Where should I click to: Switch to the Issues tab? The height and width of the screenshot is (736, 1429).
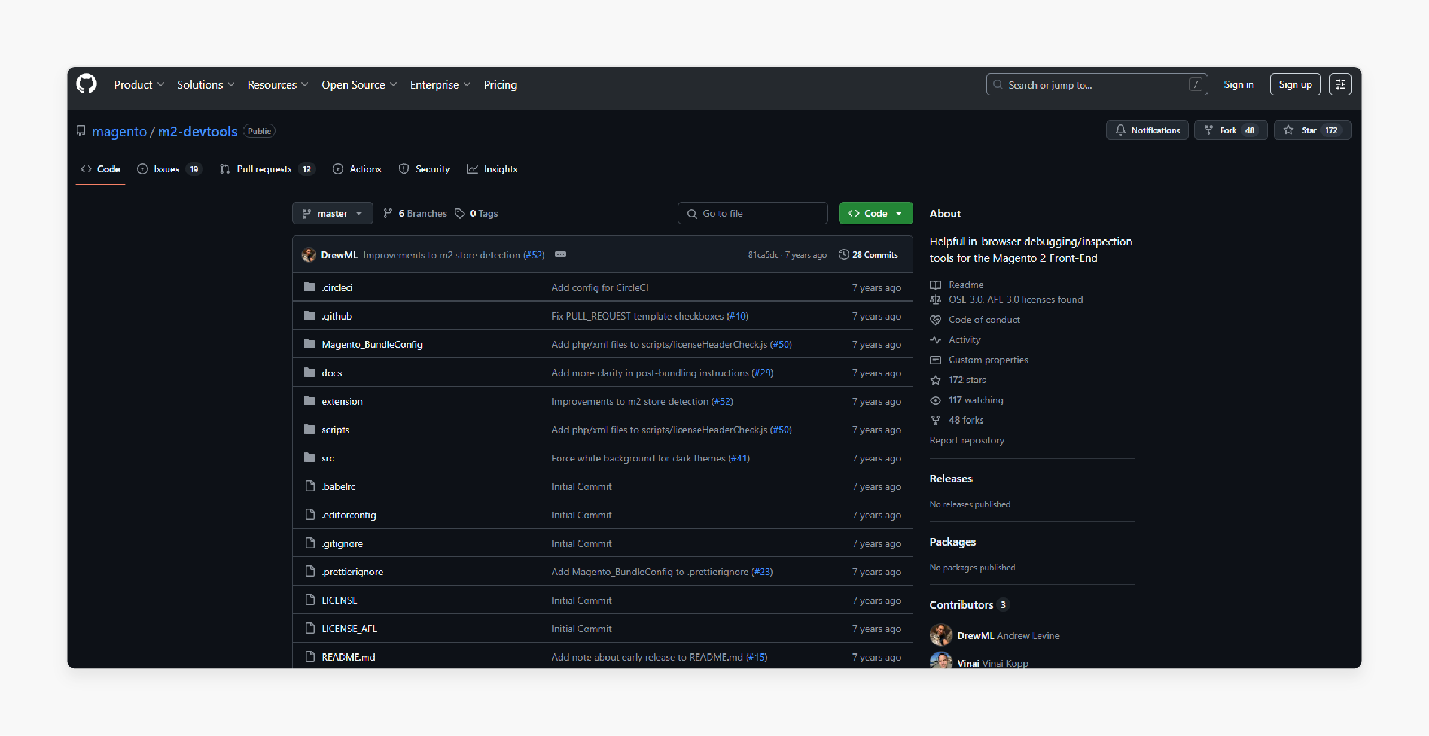[169, 169]
